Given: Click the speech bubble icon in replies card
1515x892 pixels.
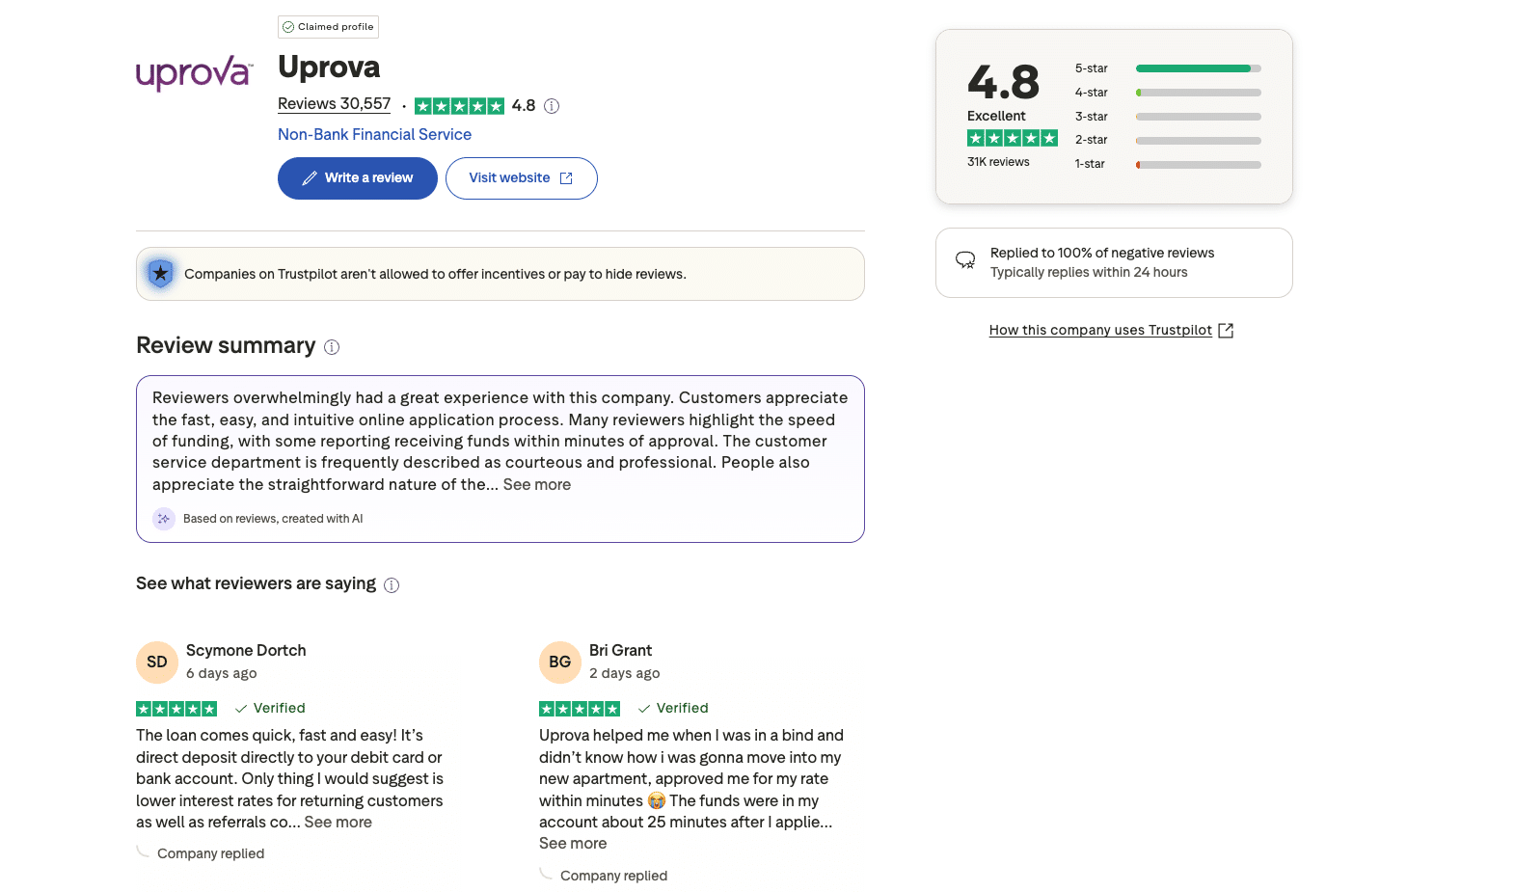Looking at the screenshot, I should coord(965,260).
